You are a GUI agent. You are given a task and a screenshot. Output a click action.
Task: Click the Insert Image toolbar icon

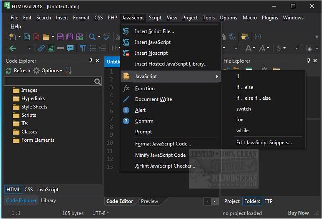pos(51,48)
